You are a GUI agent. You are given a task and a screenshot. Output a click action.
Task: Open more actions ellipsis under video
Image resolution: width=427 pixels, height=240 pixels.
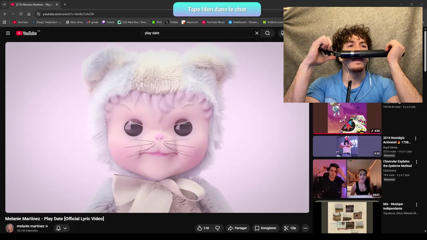[305, 228]
